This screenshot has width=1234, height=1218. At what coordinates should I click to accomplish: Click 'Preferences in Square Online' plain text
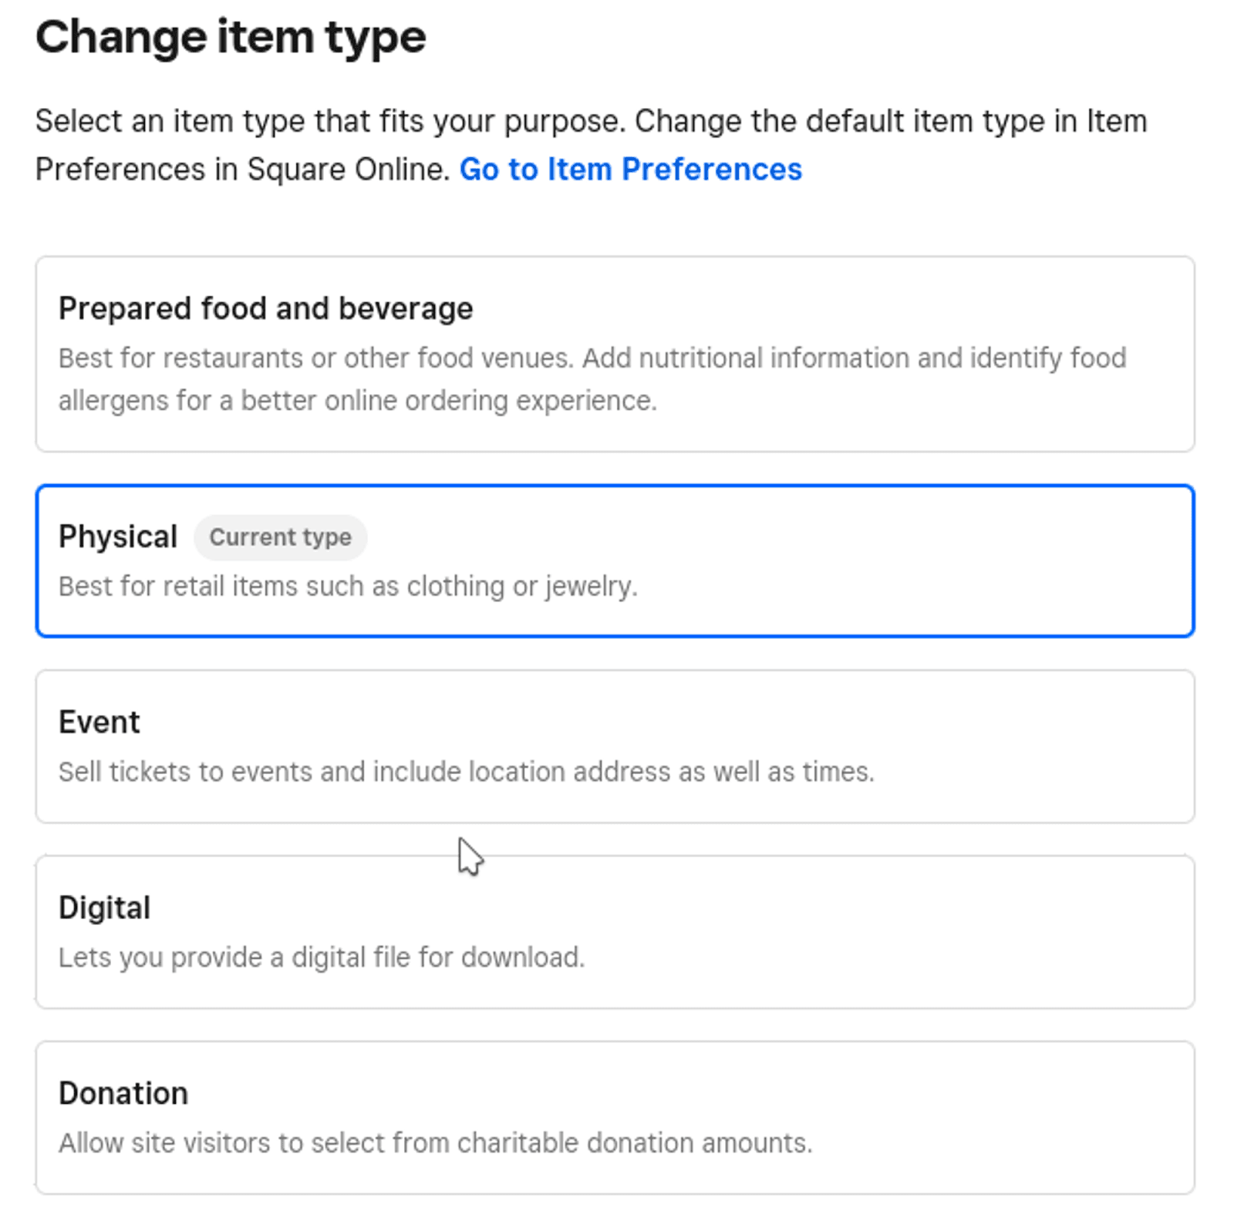tap(242, 170)
